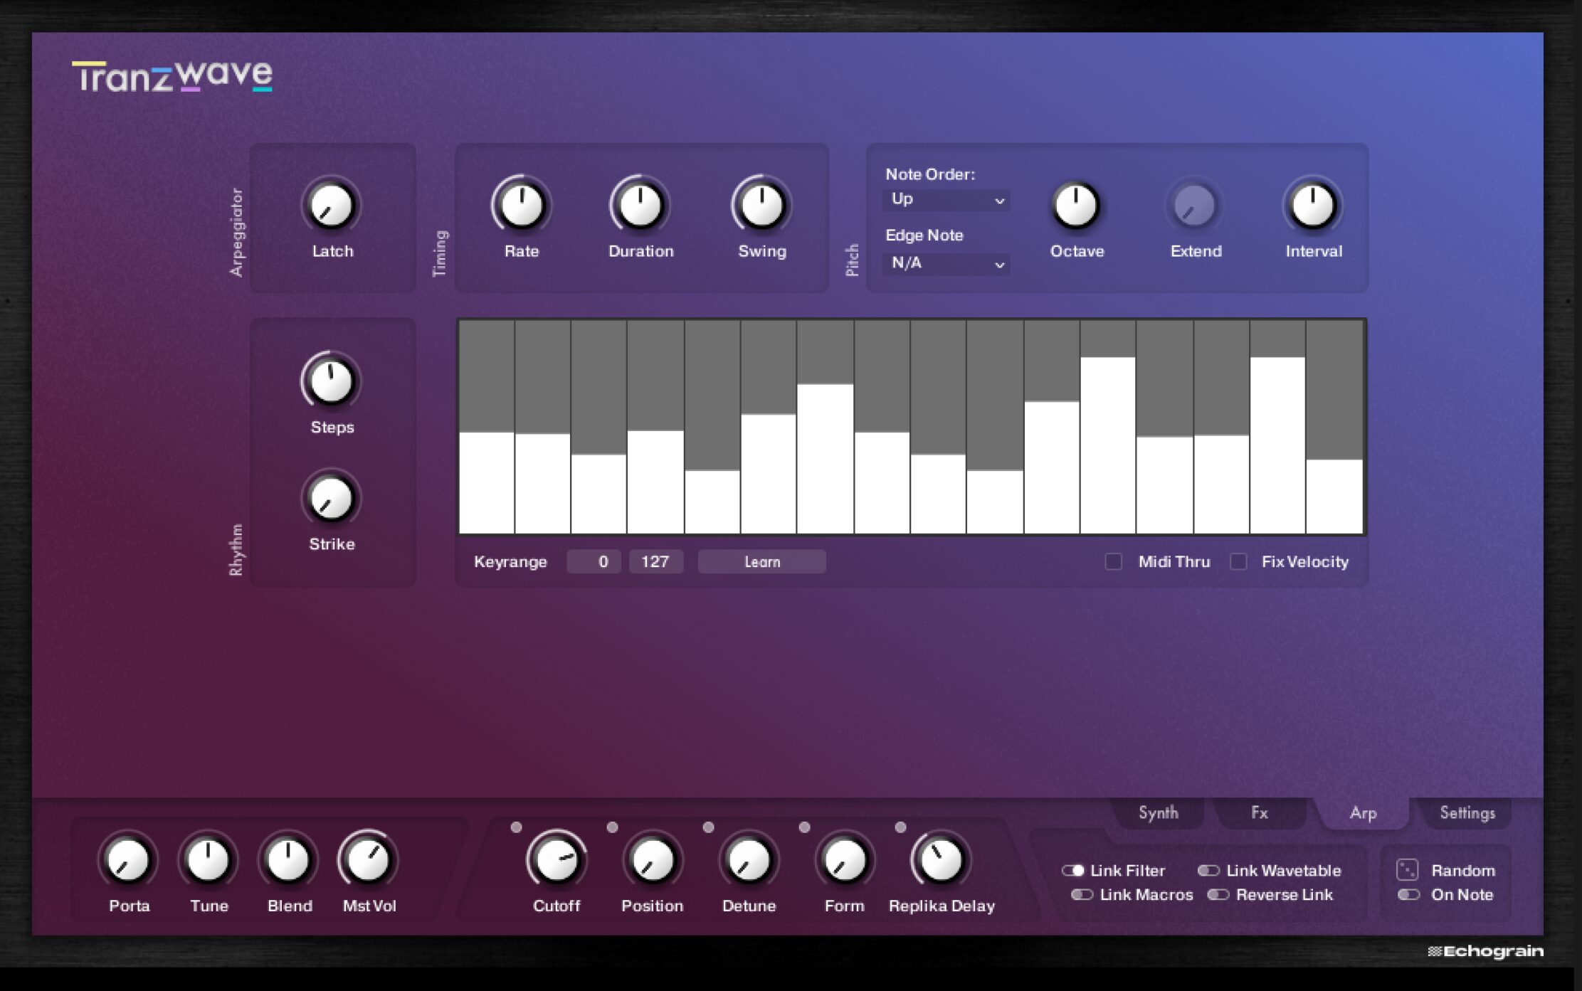Click the Detune macro knob
The image size is (1582, 991).
(x=749, y=860)
